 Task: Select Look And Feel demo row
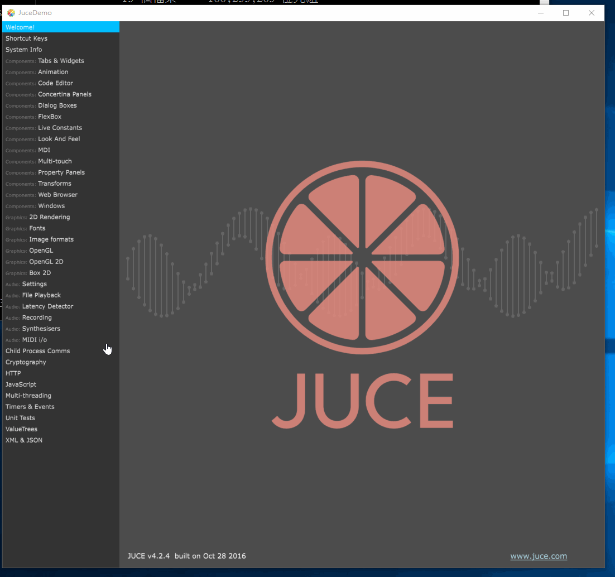click(x=61, y=139)
